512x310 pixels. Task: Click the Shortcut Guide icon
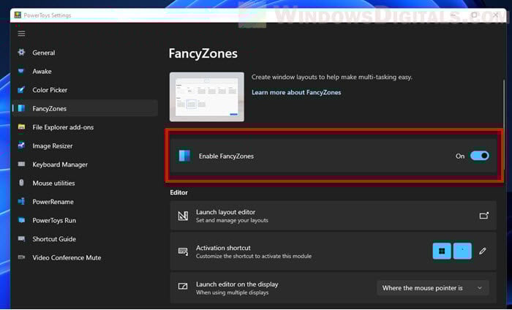pyautogui.click(x=21, y=239)
